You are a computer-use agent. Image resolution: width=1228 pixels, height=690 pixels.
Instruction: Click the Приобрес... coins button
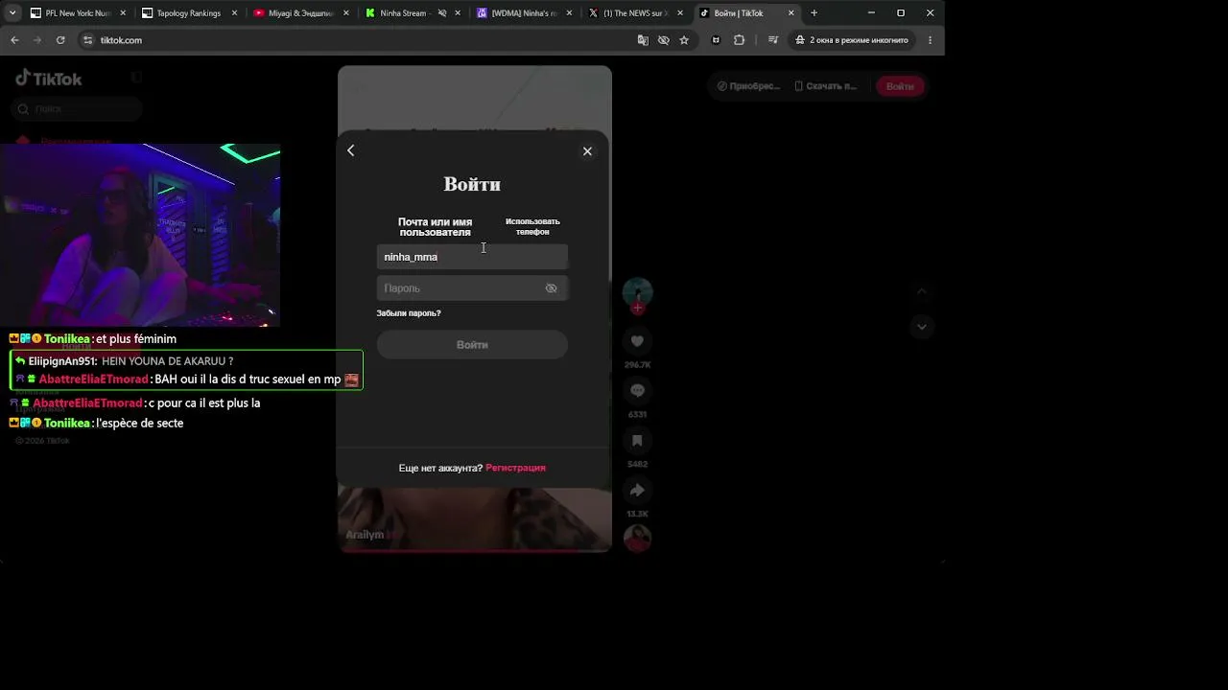point(749,86)
